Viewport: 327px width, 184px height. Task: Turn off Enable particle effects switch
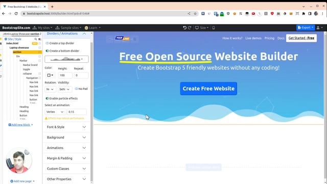47,99
